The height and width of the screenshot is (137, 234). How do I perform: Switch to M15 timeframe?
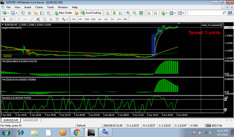point(87,19)
